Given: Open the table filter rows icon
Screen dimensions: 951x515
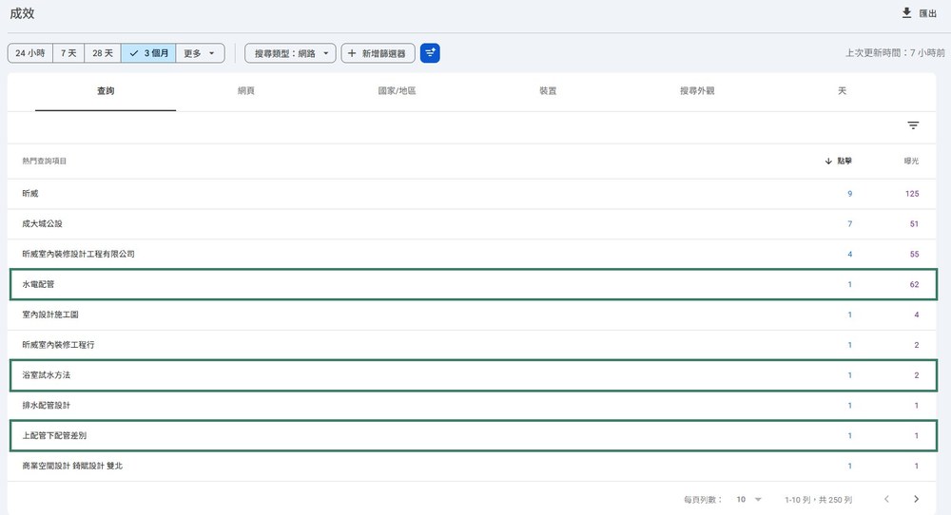Looking at the screenshot, I should pyautogui.click(x=913, y=125).
